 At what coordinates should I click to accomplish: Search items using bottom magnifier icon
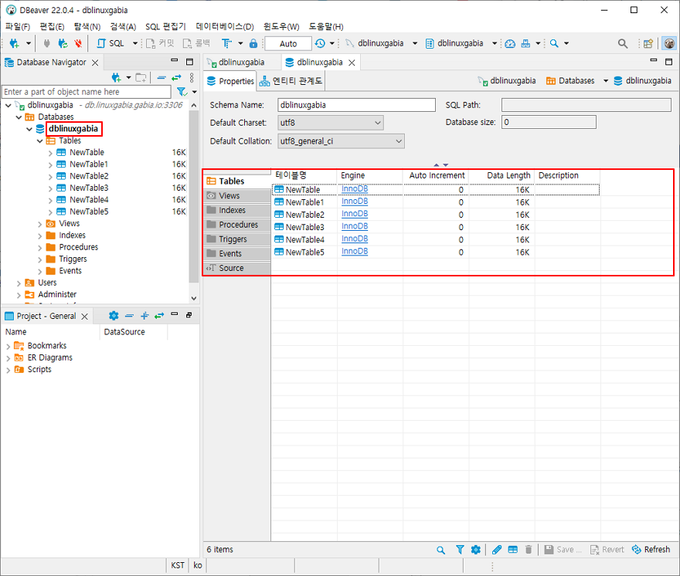(x=440, y=550)
